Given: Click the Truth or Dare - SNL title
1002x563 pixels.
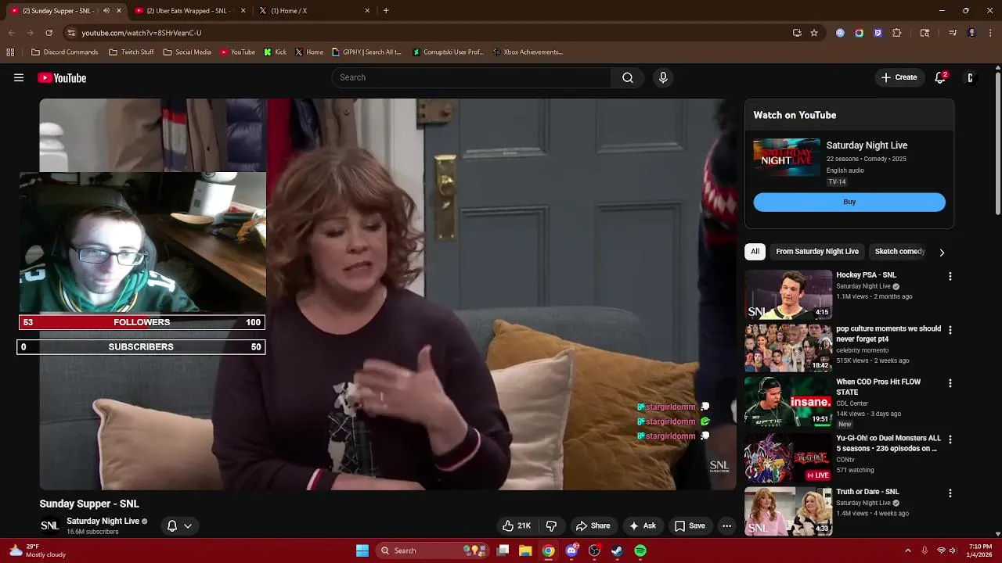Looking at the screenshot, I should click(x=867, y=492).
